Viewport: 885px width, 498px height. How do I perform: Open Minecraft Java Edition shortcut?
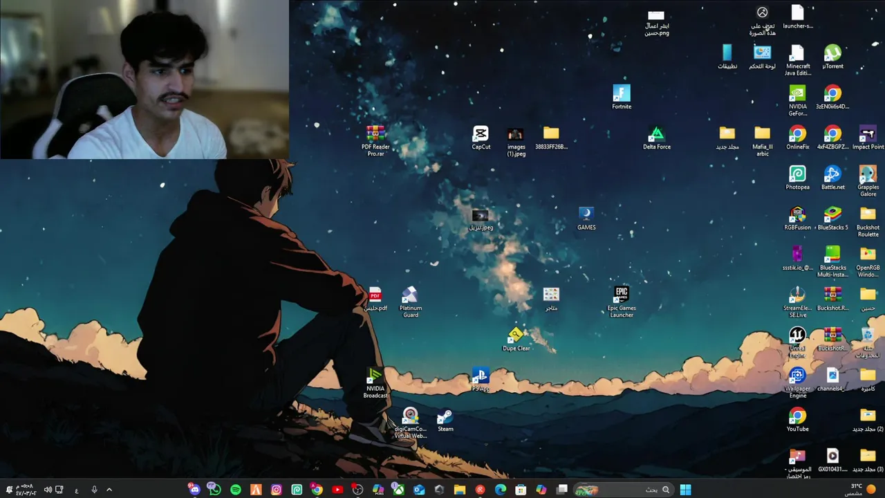tap(797, 59)
